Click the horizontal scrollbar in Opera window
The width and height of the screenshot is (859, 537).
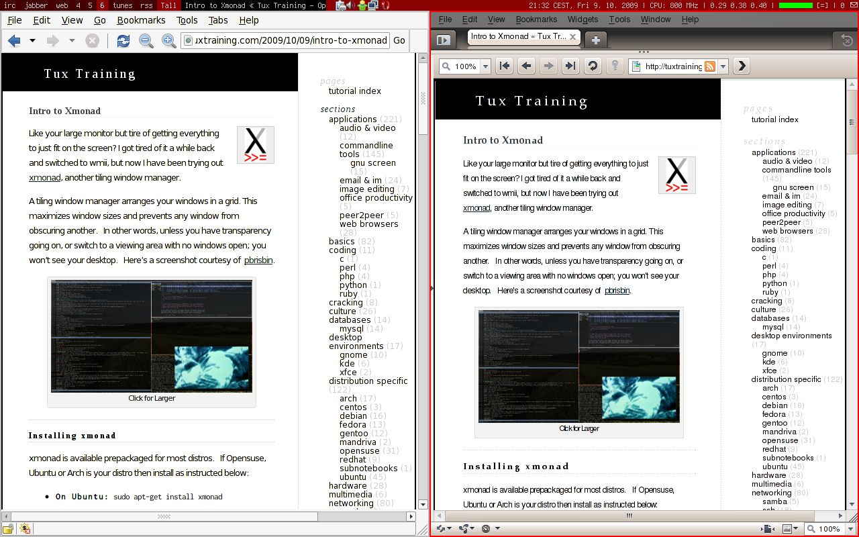pos(629,516)
